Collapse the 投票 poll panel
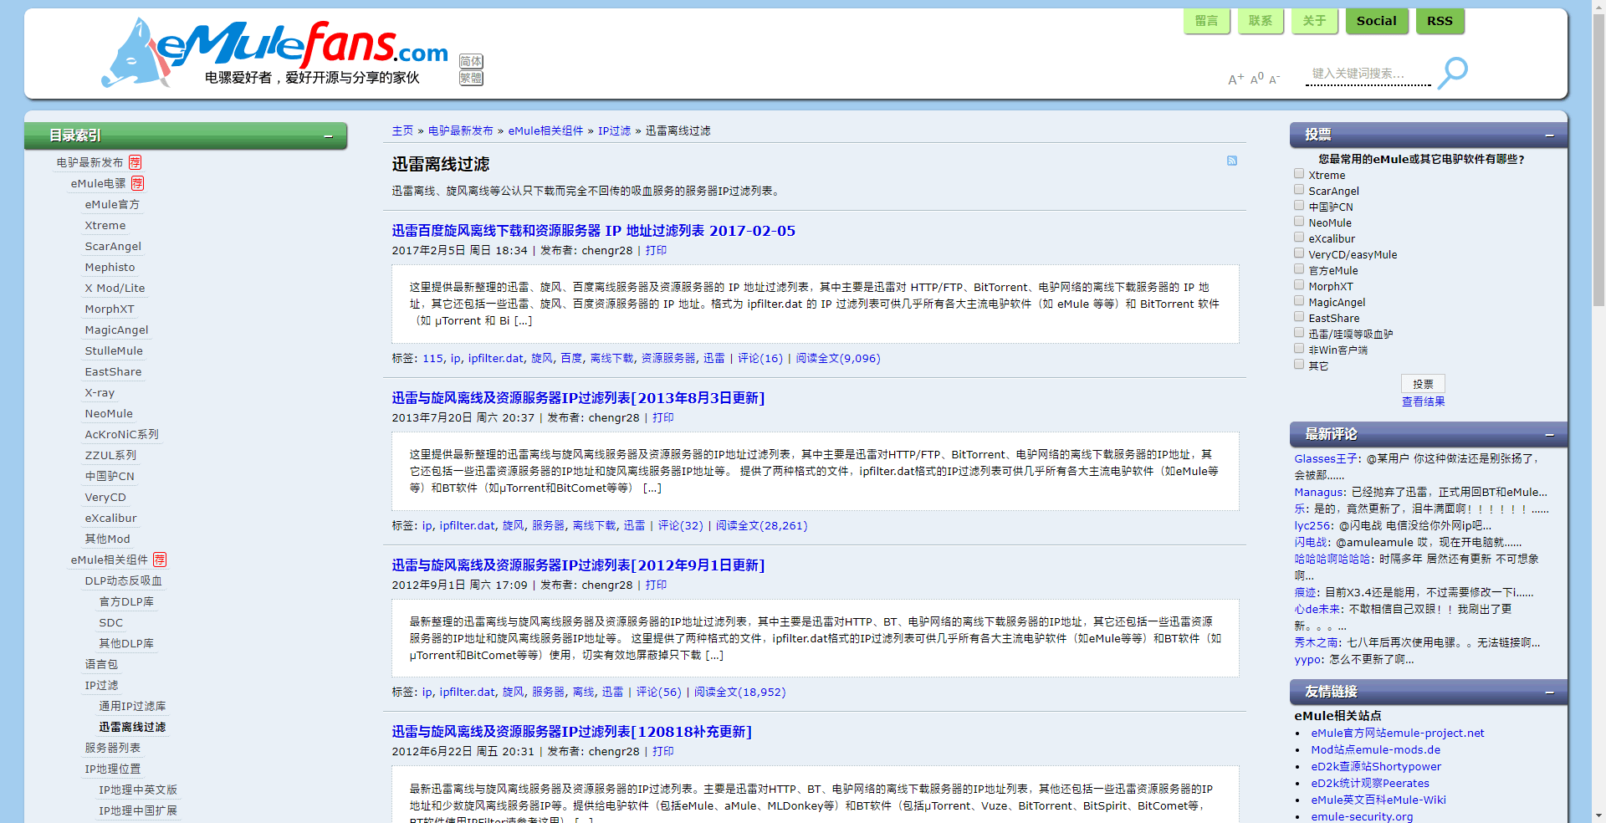This screenshot has height=823, width=1606. [1549, 135]
